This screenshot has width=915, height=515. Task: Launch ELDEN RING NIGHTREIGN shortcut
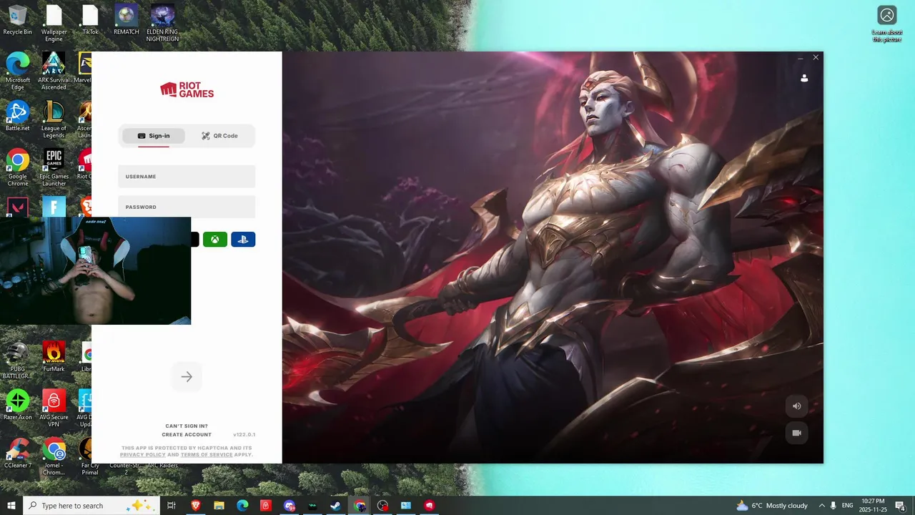coord(162,24)
